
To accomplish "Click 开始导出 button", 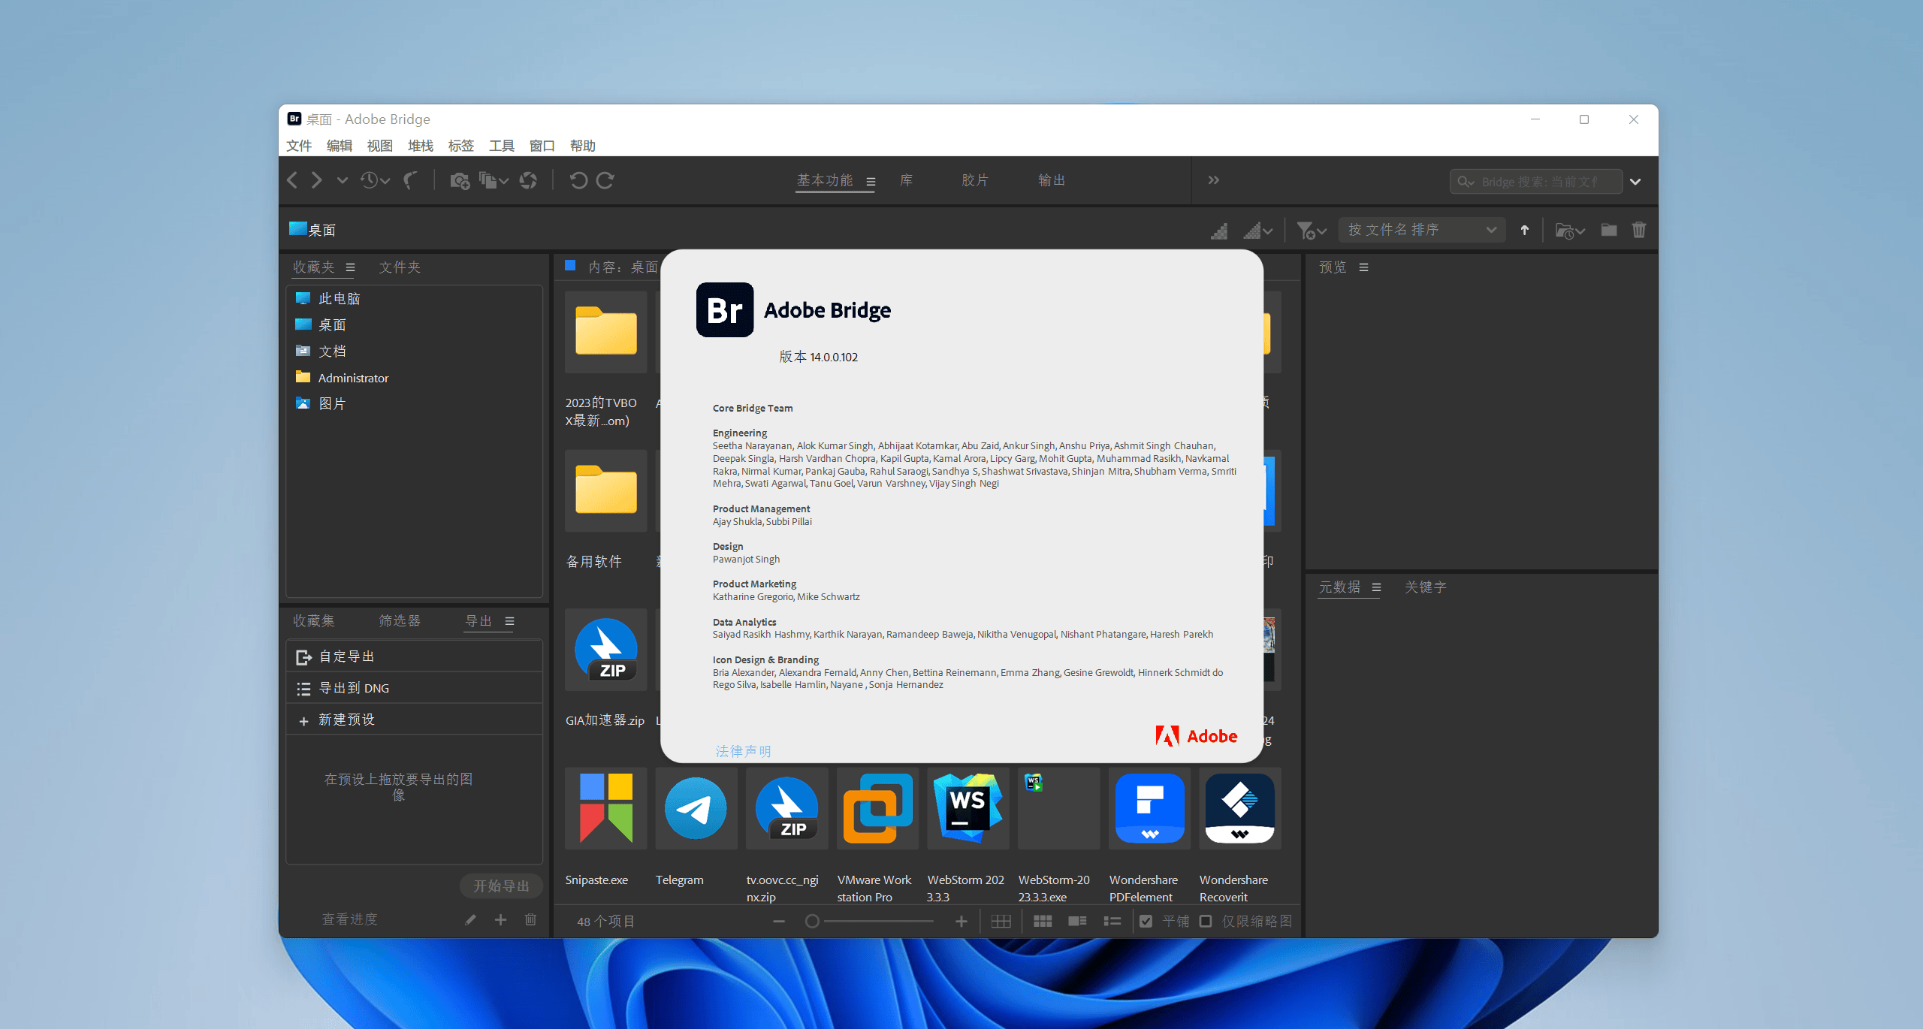I will 501,886.
